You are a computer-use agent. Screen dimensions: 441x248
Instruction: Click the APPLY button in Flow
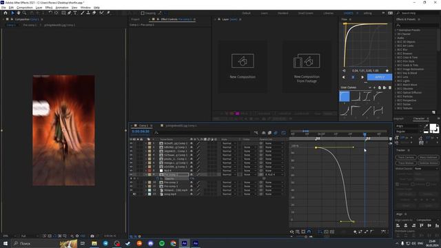pos(380,77)
